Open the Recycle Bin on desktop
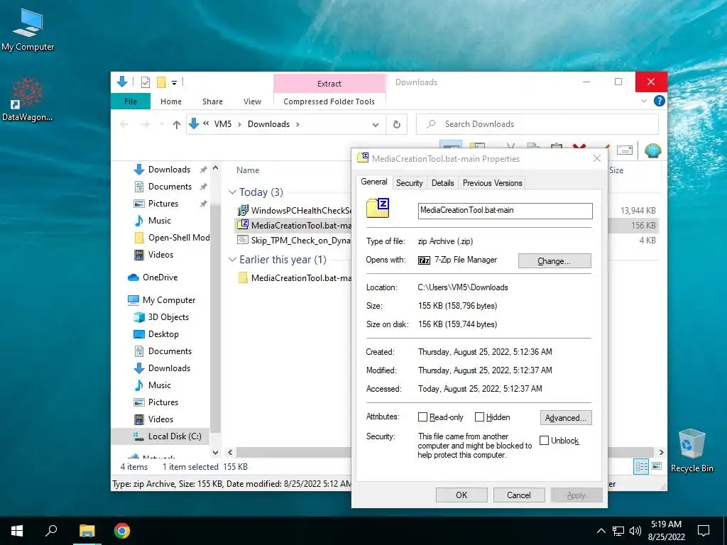The image size is (727, 545). pos(692,451)
